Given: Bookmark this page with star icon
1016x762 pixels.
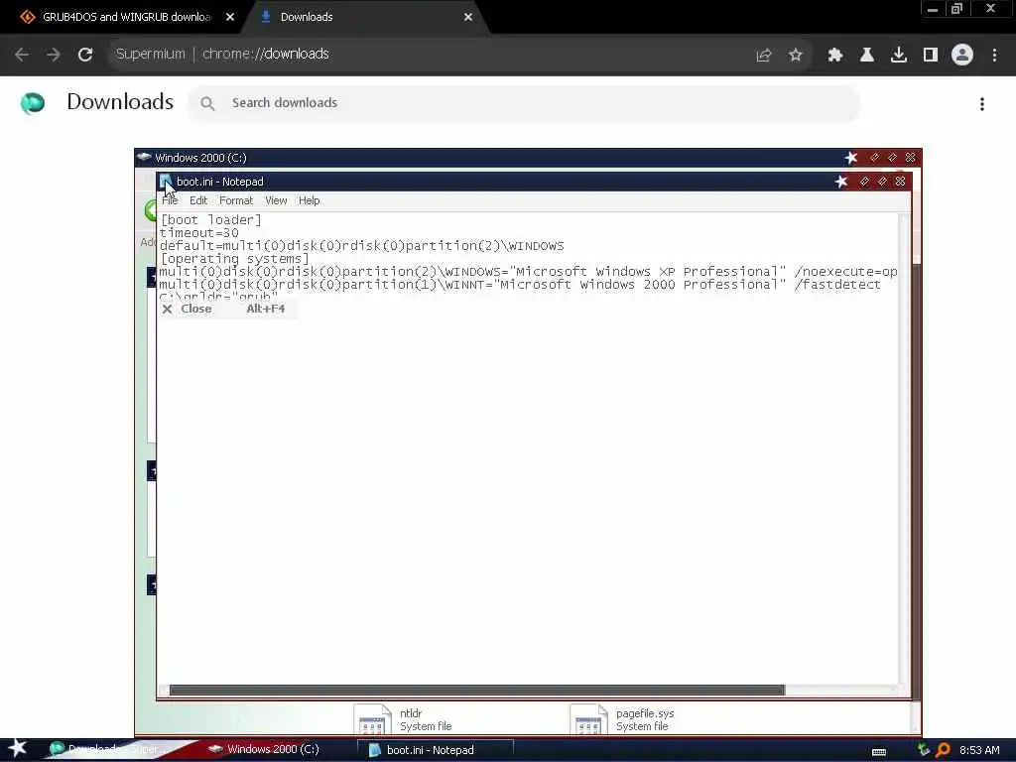Looking at the screenshot, I should tap(795, 56).
